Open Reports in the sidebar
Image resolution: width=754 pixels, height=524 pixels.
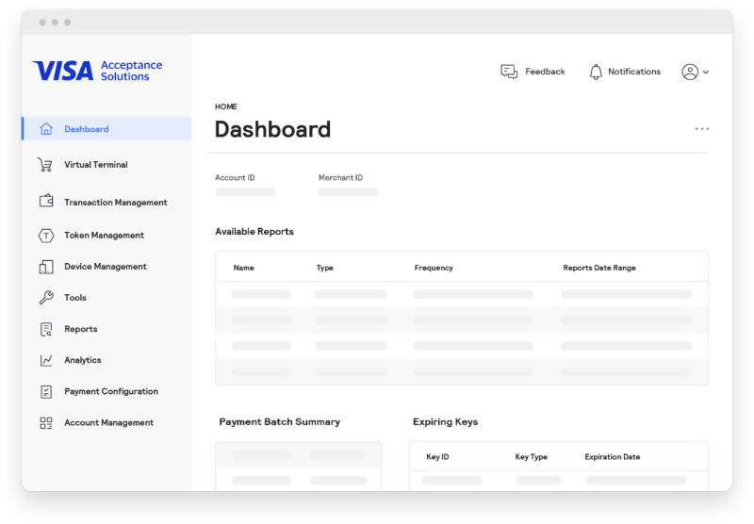(x=80, y=329)
